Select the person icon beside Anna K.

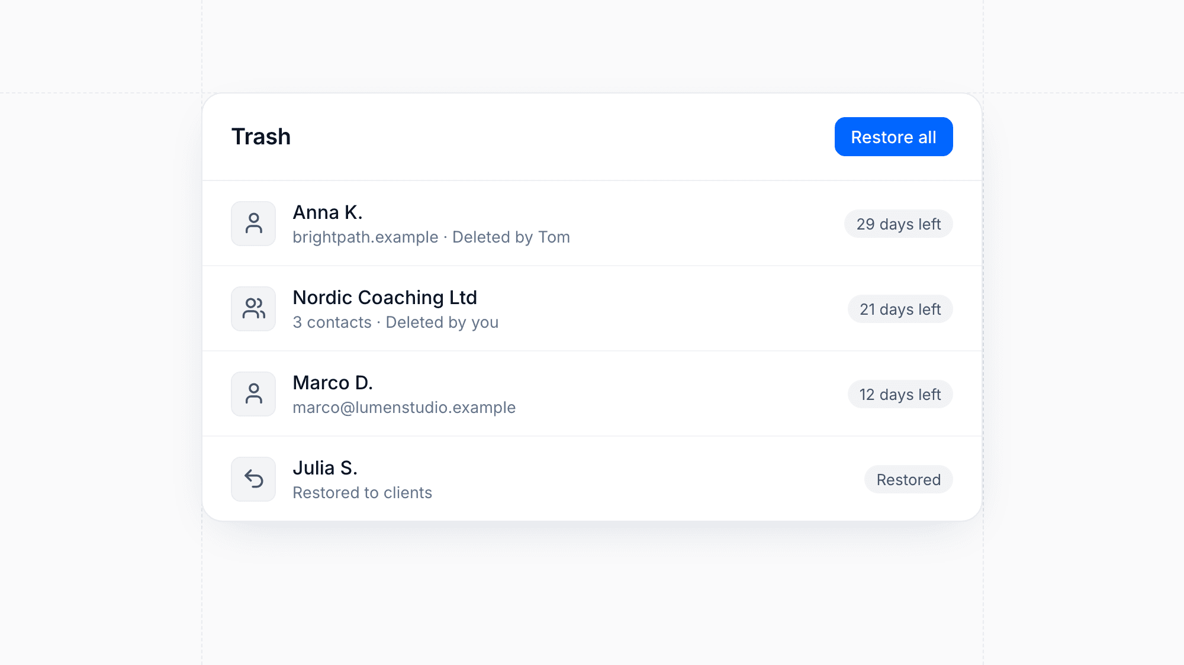(x=253, y=224)
